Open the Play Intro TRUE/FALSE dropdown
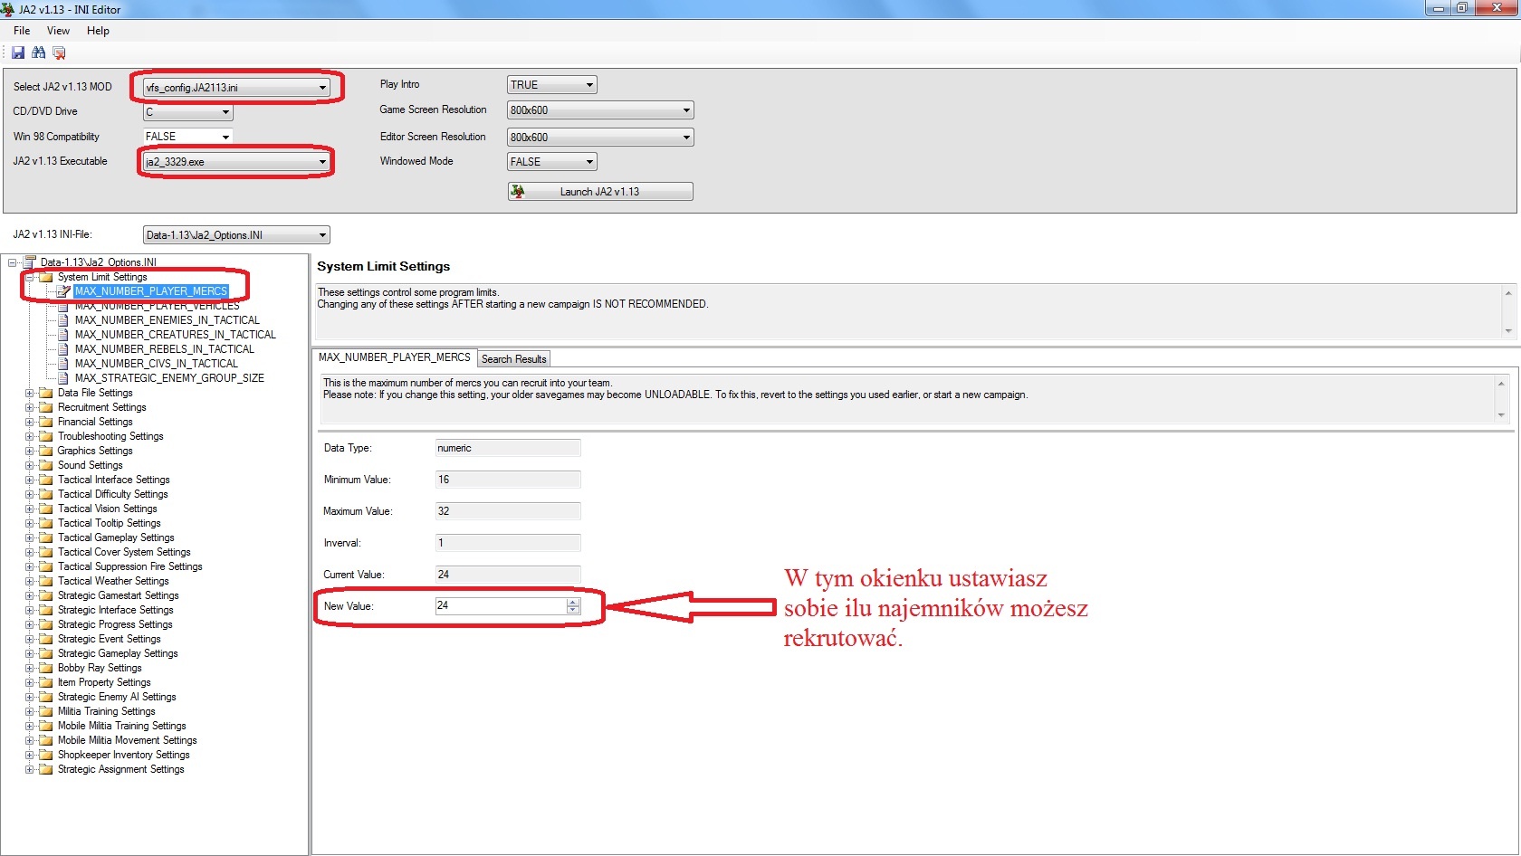 click(589, 85)
